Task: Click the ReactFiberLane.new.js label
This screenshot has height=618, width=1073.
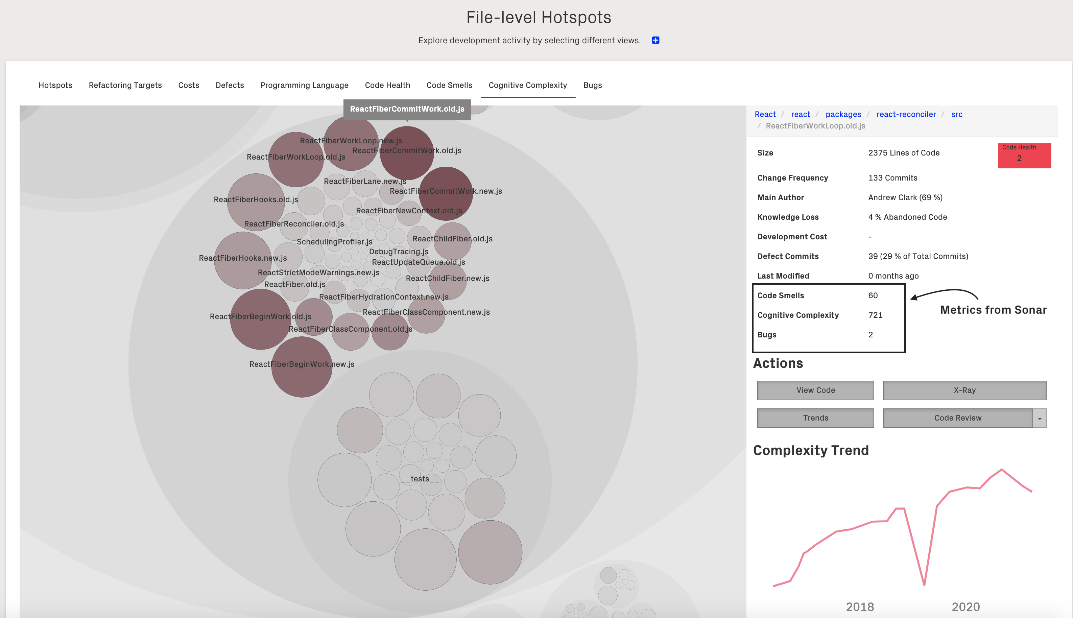Action: tap(365, 181)
